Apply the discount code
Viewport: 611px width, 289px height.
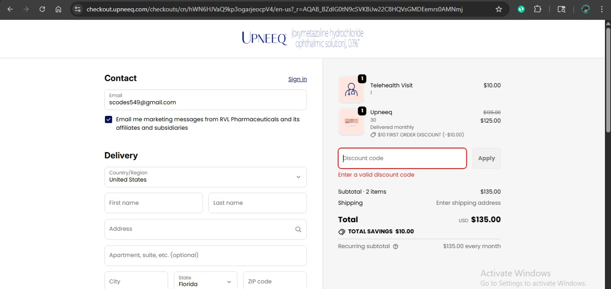(486, 158)
